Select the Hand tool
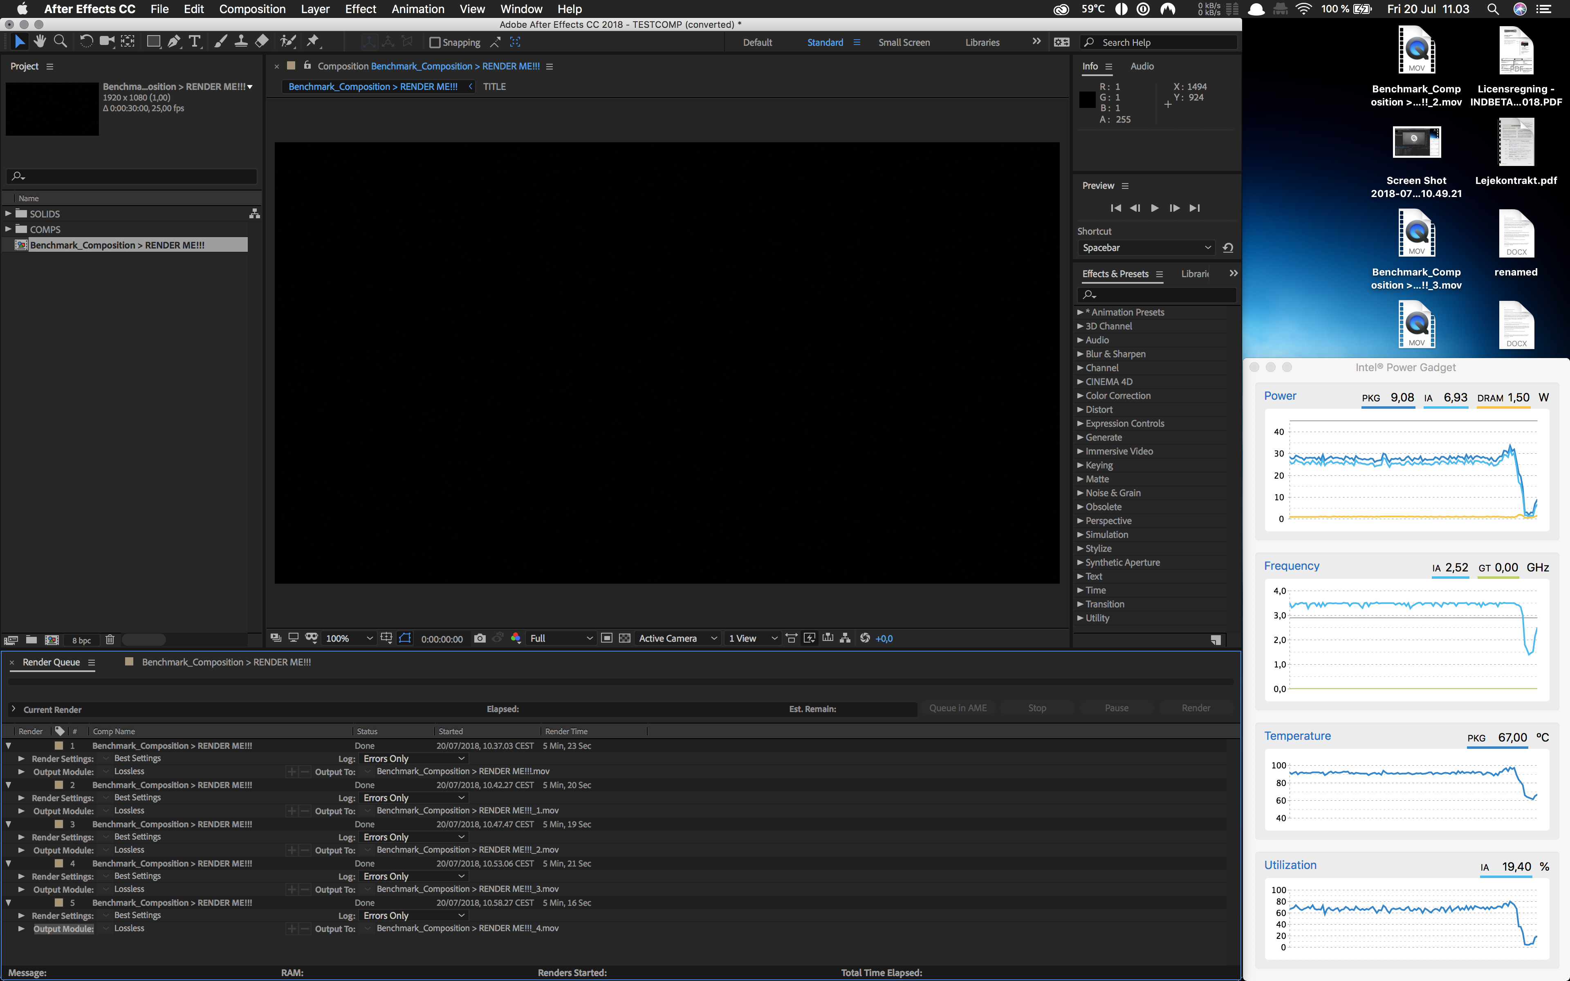1570x981 pixels. pos(40,42)
